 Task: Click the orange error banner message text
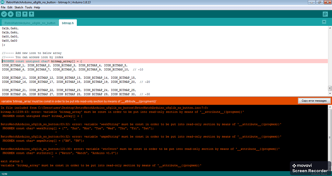click(79, 101)
